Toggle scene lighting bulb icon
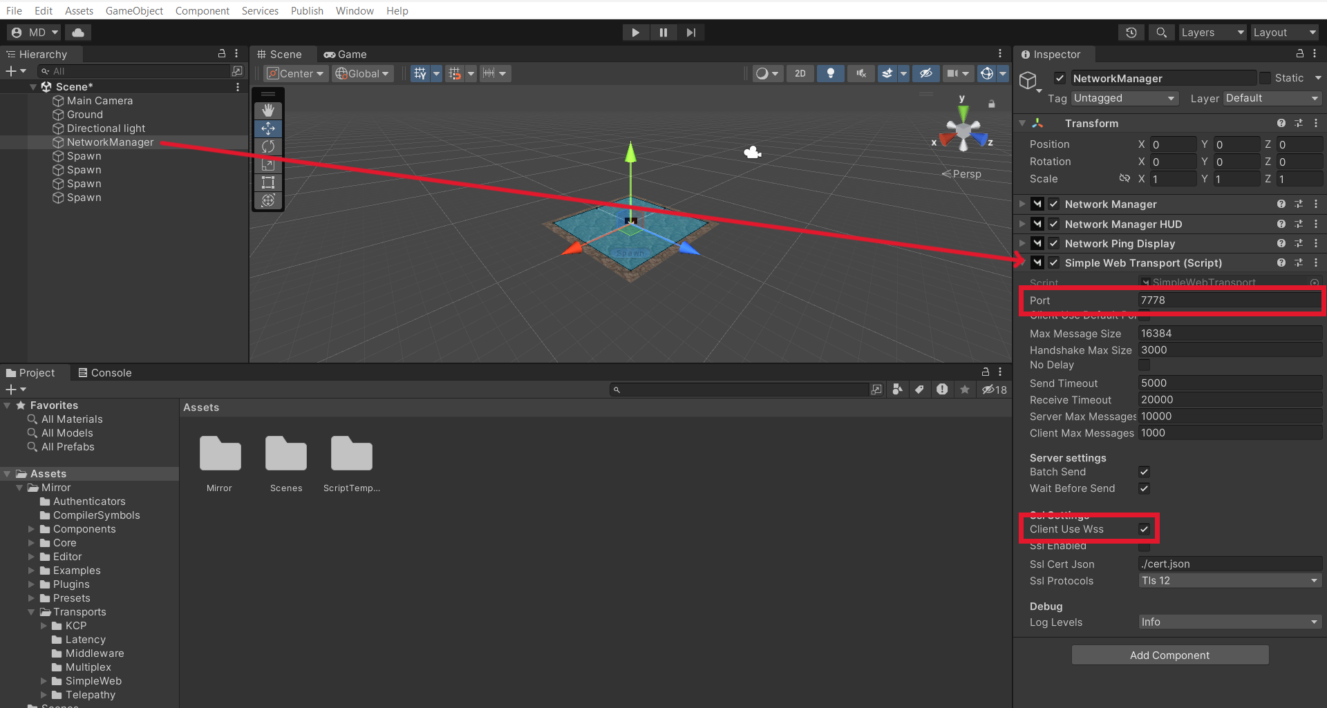Viewport: 1327px width, 708px height. (830, 73)
